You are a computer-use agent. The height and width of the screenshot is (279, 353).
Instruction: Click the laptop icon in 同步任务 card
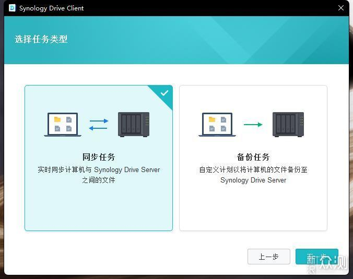tap(63, 125)
